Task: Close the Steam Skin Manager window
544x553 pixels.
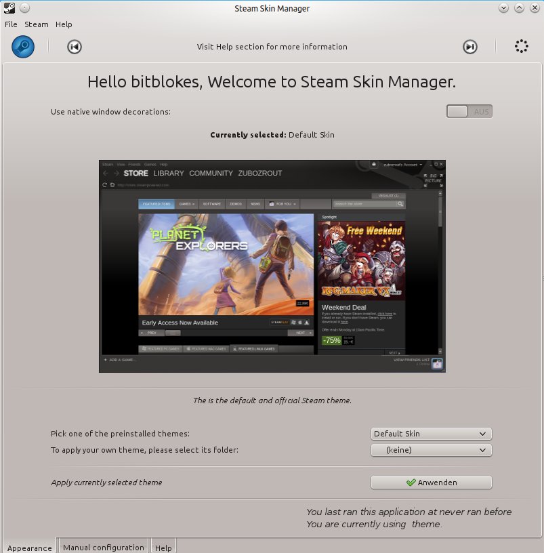Action: pos(535,7)
